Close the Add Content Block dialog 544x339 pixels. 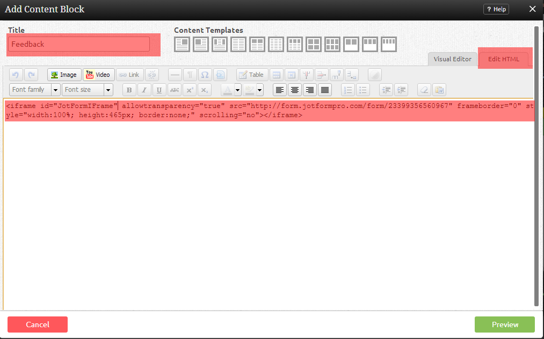click(533, 9)
